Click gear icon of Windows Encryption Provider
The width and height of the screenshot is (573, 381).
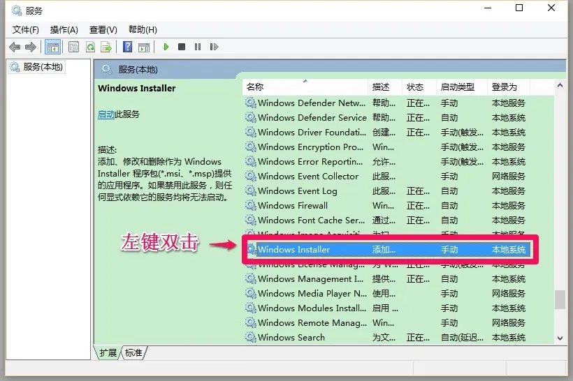(250, 147)
